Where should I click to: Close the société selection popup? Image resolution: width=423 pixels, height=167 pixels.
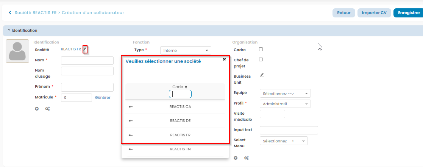(x=224, y=59)
